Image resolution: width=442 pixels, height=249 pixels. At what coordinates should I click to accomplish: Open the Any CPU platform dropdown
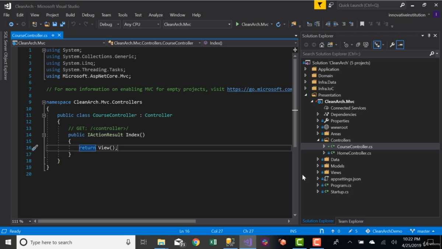(141, 24)
